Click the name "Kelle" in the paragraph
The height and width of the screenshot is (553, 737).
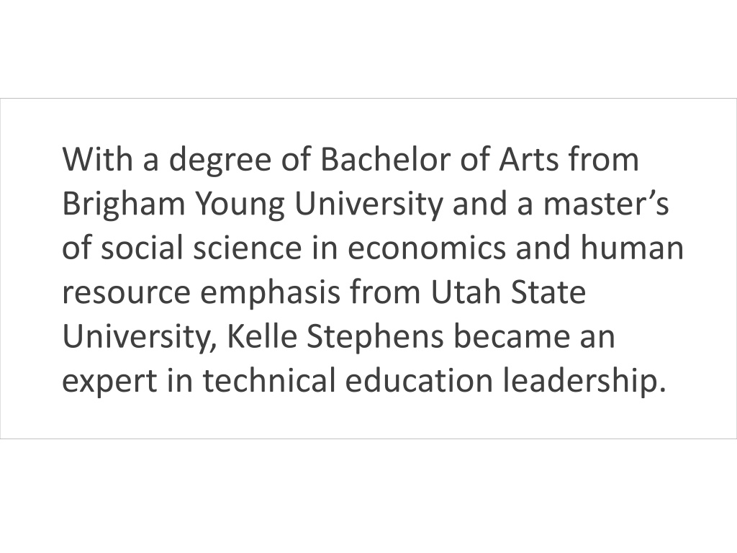(262, 336)
